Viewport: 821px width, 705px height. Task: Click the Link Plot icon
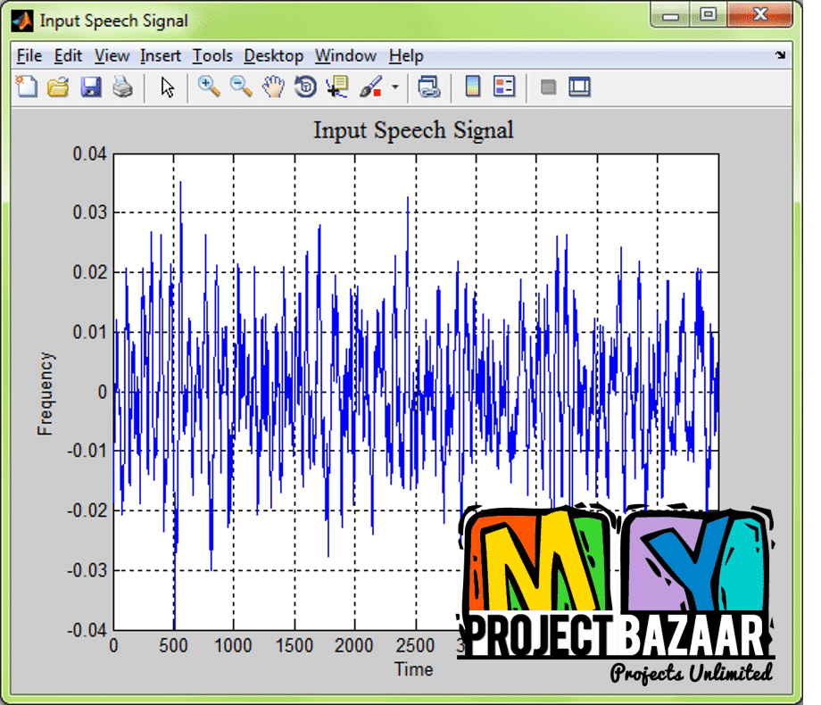430,87
